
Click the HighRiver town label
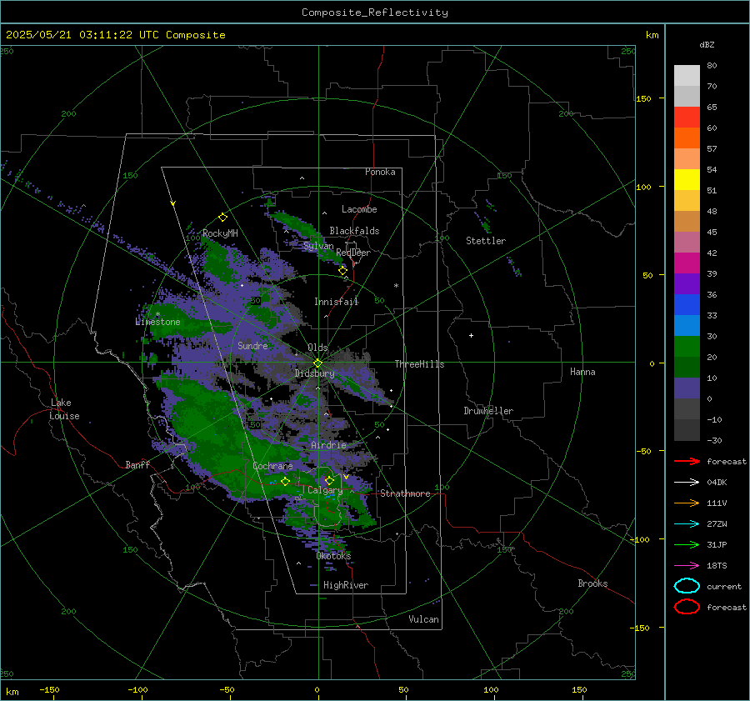click(x=346, y=585)
